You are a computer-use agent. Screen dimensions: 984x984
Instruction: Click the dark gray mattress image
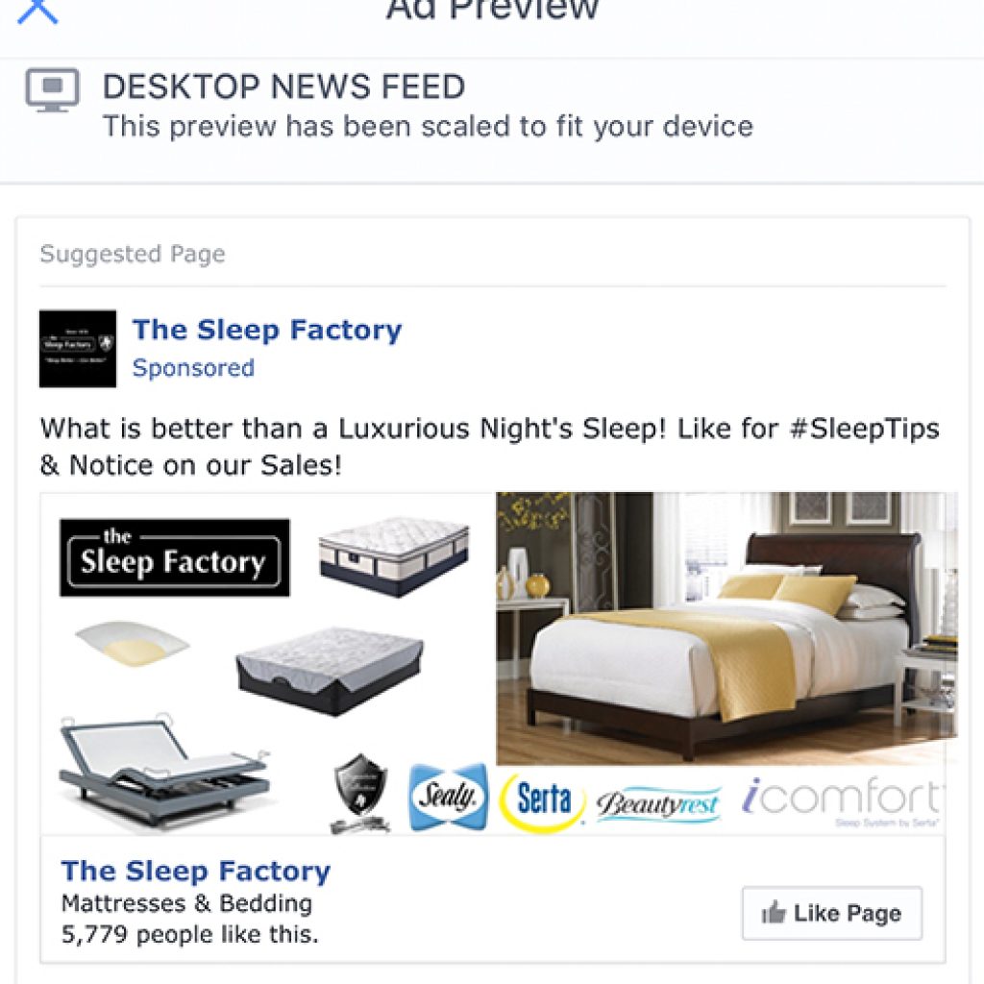331,671
